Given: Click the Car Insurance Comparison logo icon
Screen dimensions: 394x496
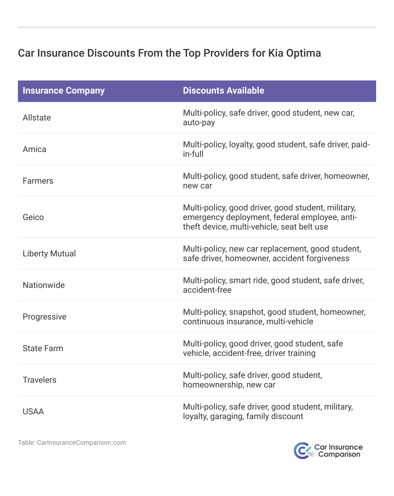Looking at the screenshot, I should [303, 450].
